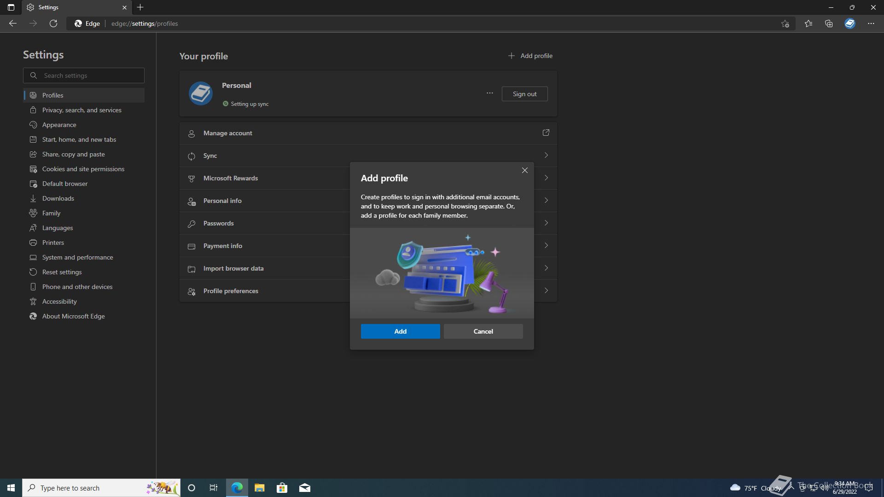Click the Add button in dialog
Screen dimensions: 884x497
(x=400, y=331)
